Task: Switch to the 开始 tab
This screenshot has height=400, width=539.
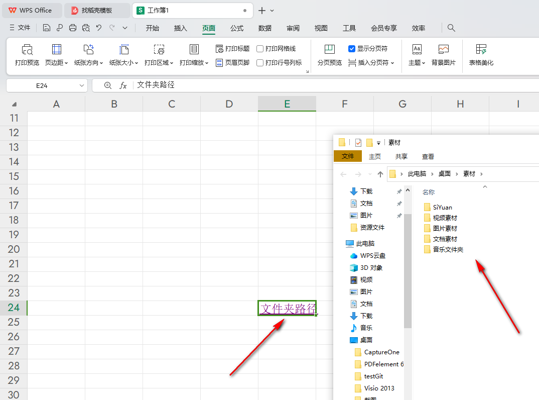Action: tap(152, 28)
